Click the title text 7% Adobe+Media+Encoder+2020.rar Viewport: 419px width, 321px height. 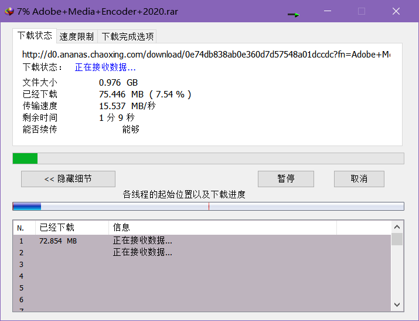coord(97,12)
